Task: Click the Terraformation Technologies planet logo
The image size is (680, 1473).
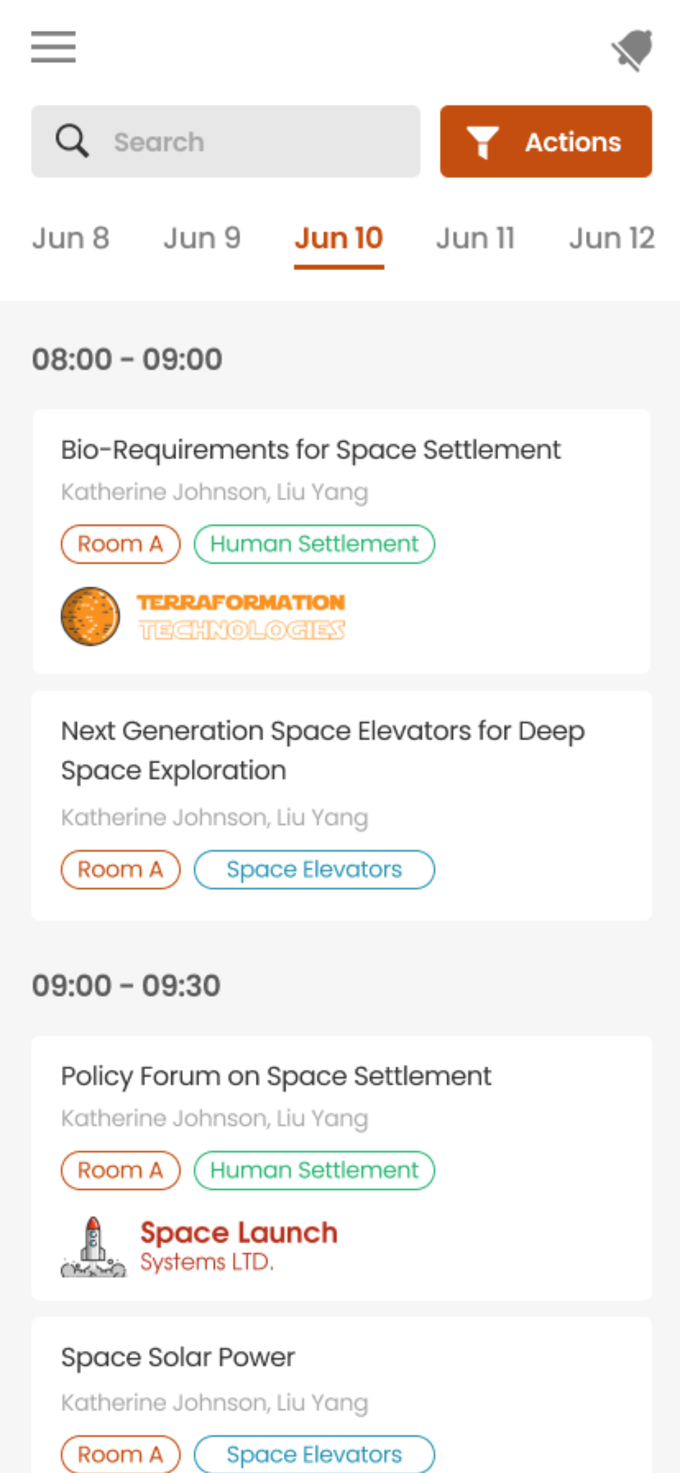Action: click(x=90, y=616)
